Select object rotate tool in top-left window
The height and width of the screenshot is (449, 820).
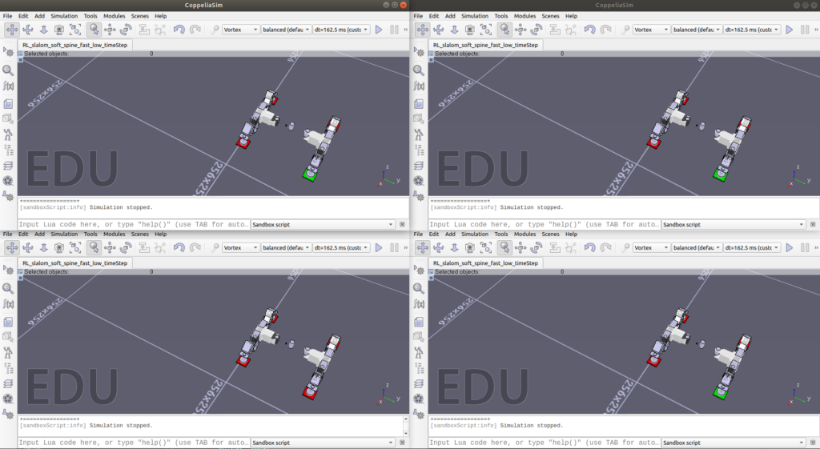pos(126,30)
